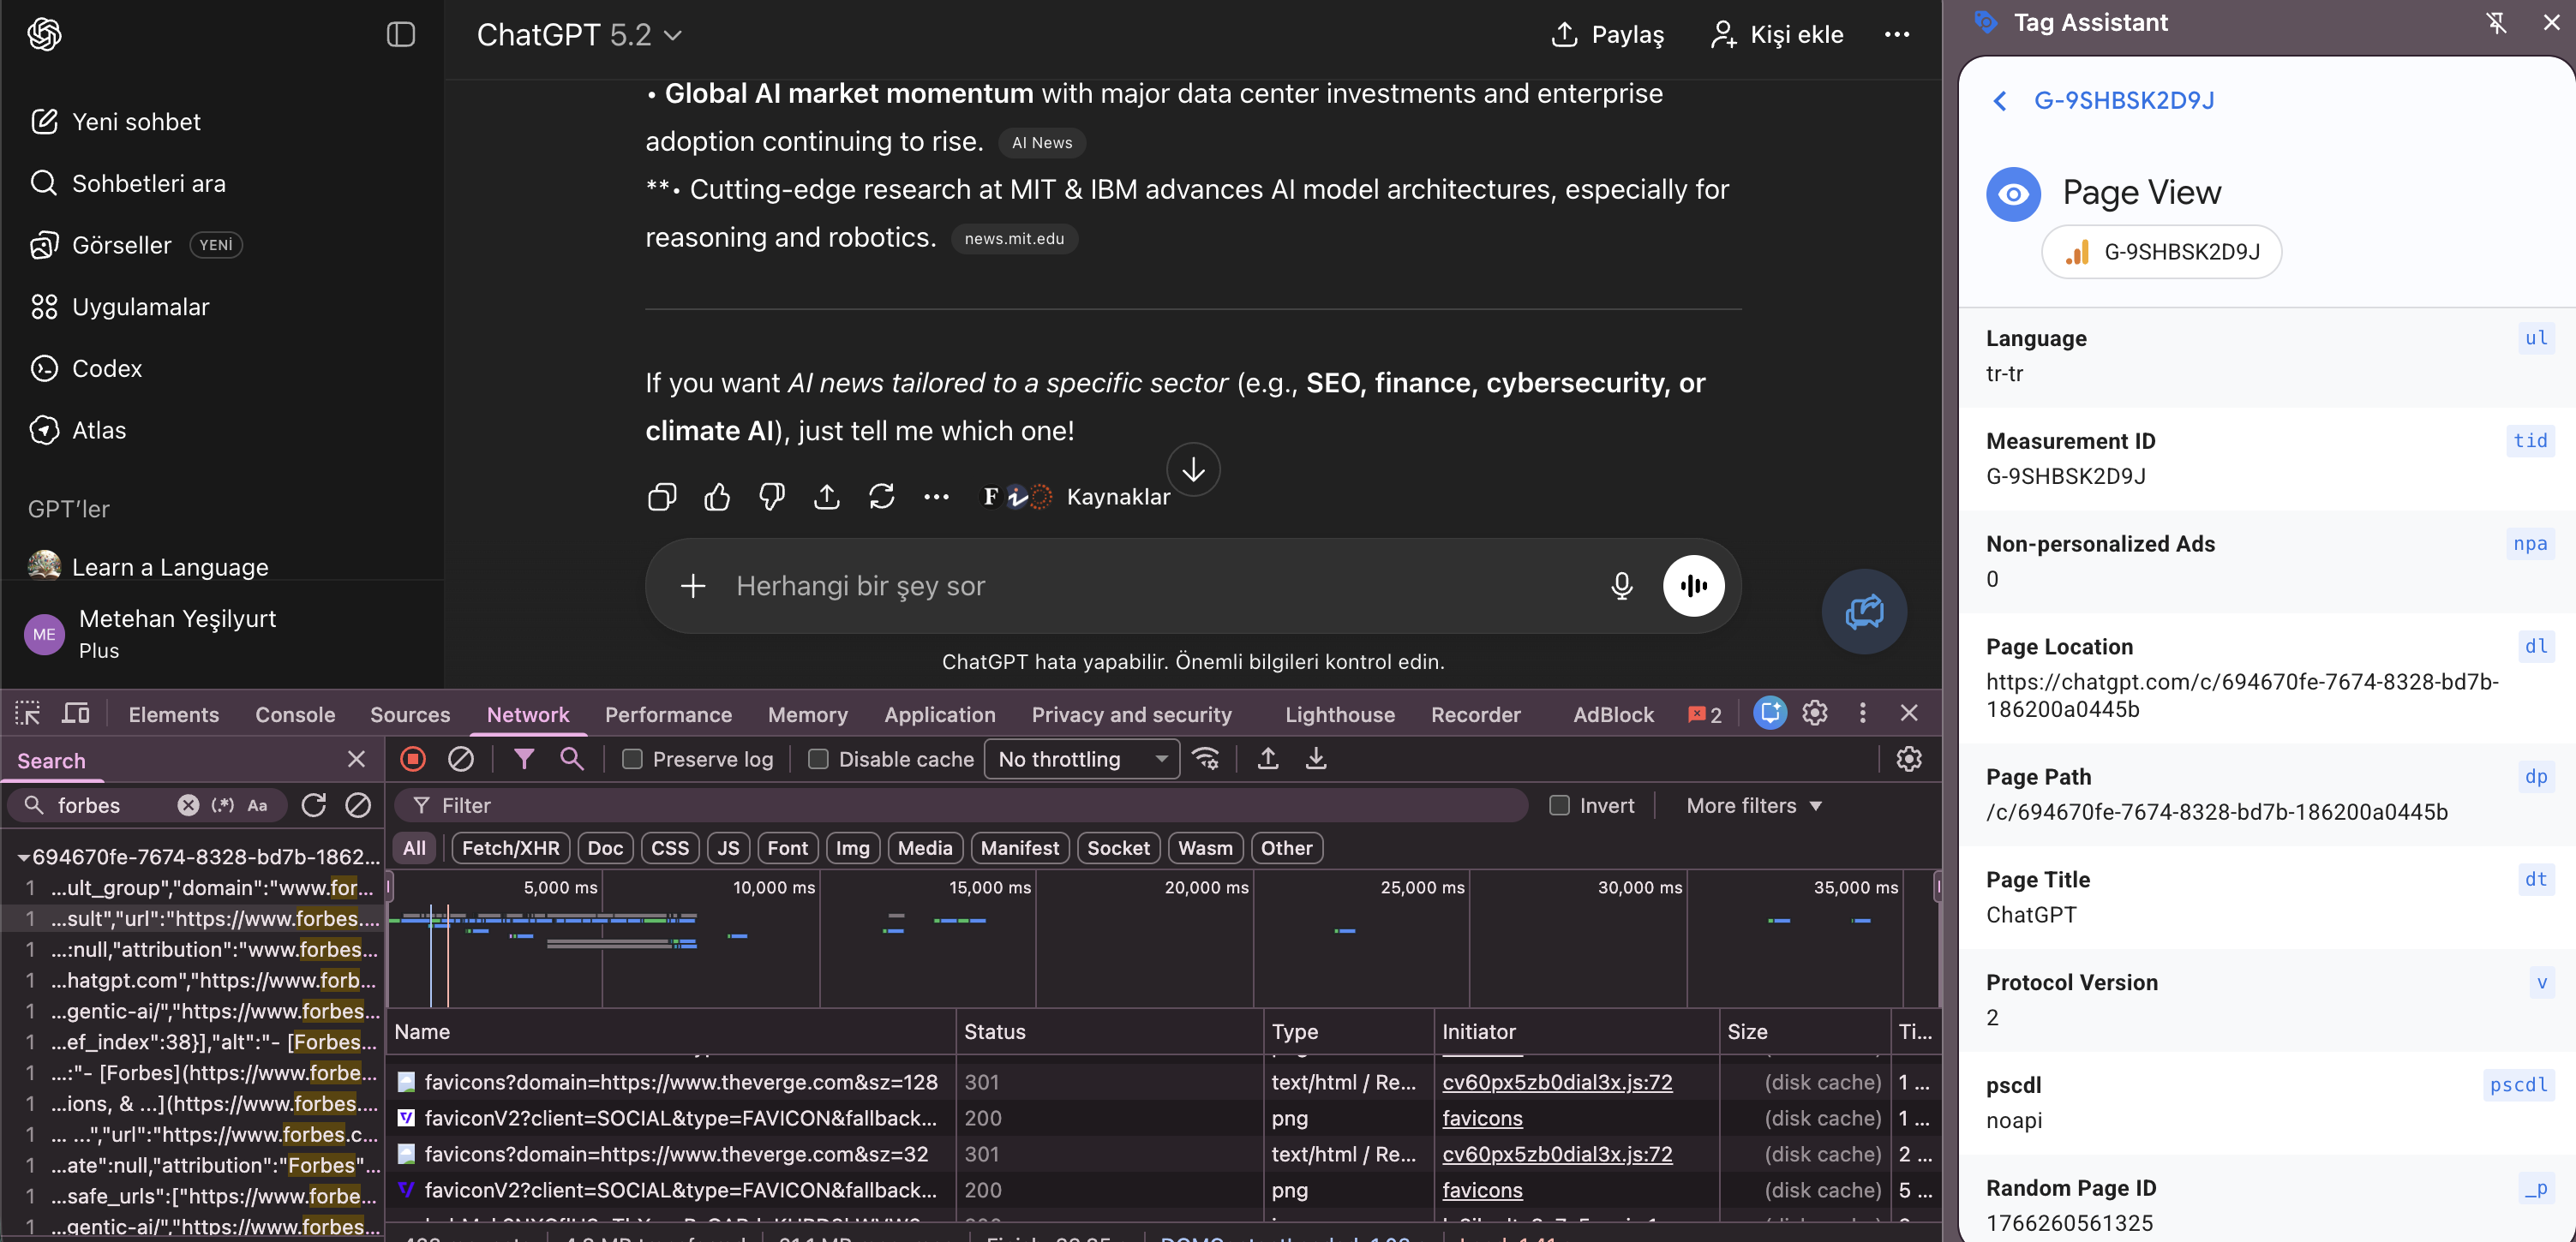
Task: Toggle ChatGPT sidebar panel icon
Action: [400, 35]
